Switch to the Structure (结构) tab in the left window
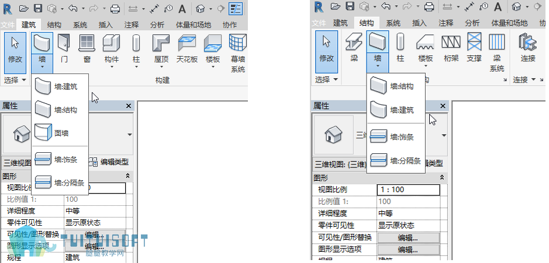 click(x=54, y=24)
